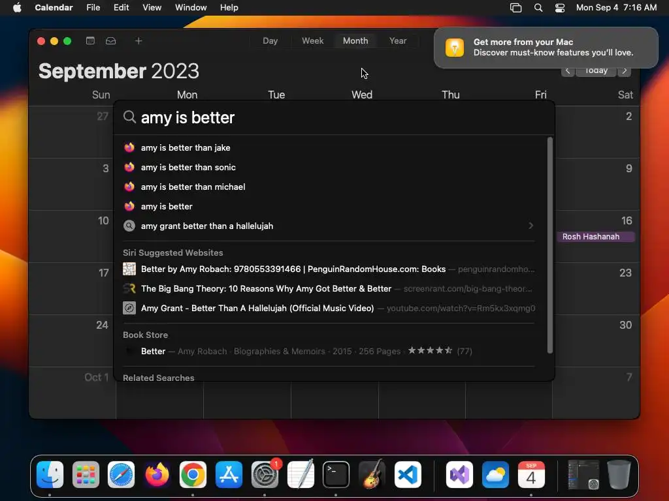Image resolution: width=669 pixels, height=501 pixels.
Task: Add a new event with plus button
Action: [x=139, y=41]
